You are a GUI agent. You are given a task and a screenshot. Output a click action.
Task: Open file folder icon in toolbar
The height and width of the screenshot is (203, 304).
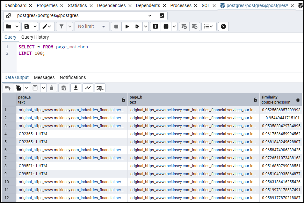pos(9,27)
